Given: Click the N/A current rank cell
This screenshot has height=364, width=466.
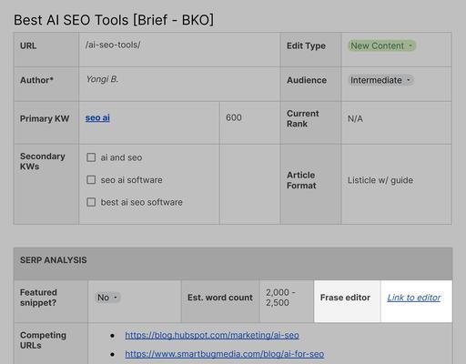Looking at the screenshot, I should coord(397,123).
